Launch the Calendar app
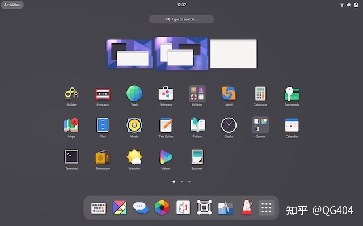This screenshot has height=226, width=363. [292, 125]
